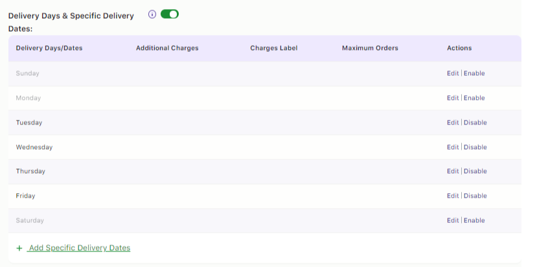Edit the Wednesday row
The height and width of the screenshot is (267, 548).
pyautogui.click(x=453, y=147)
